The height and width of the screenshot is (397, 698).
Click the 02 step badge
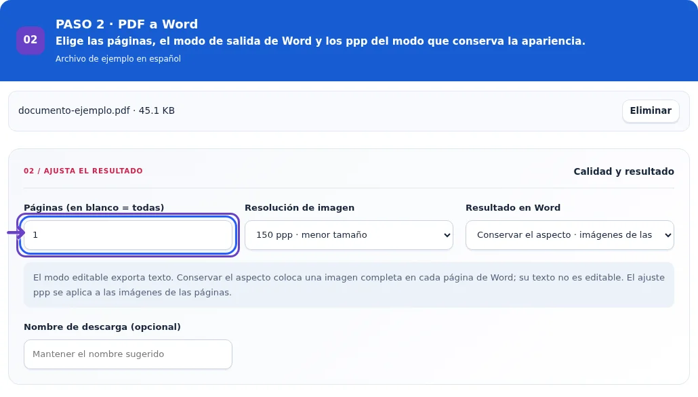pos(30,40)
